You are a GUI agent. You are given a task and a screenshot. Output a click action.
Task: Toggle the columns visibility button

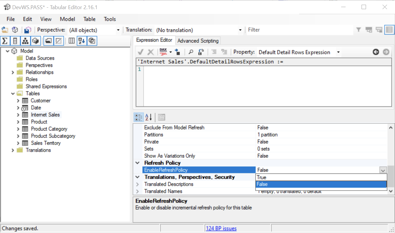tap(15, 41)
